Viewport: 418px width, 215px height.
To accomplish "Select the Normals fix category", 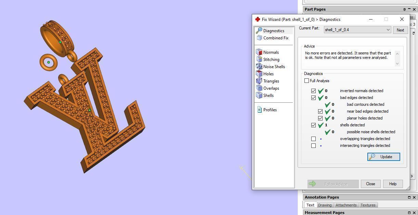I will (x=271, y=52).
